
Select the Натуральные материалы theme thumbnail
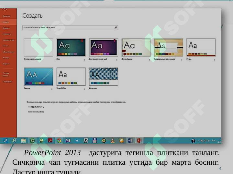(169, 47)
